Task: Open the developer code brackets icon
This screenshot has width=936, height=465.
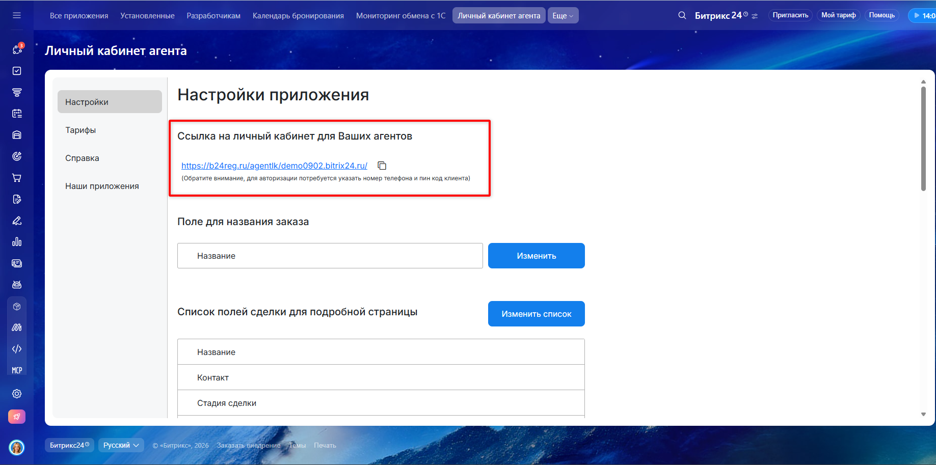Action: tap(17, 349)
